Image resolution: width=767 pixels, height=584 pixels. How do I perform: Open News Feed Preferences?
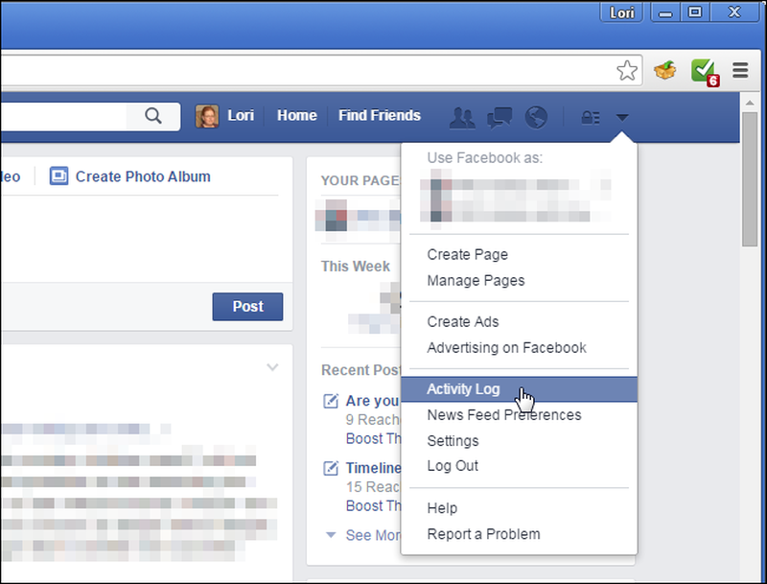(504, 415)
